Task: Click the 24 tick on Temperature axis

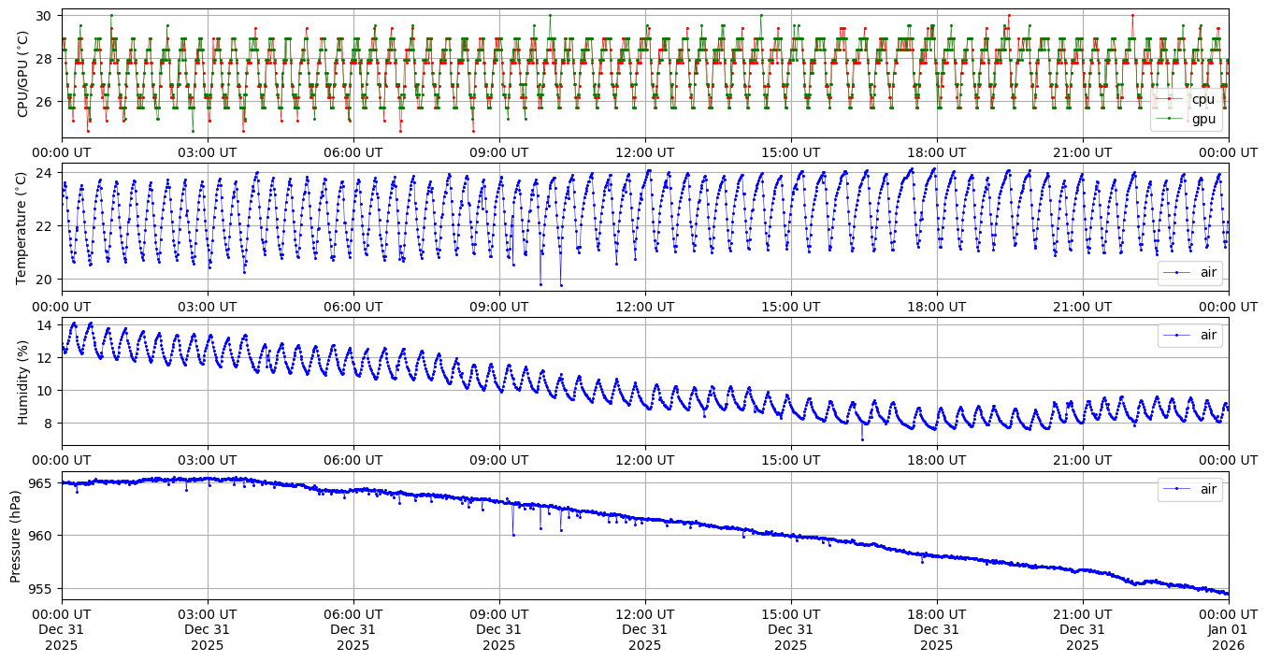Action: coord(43,173)
